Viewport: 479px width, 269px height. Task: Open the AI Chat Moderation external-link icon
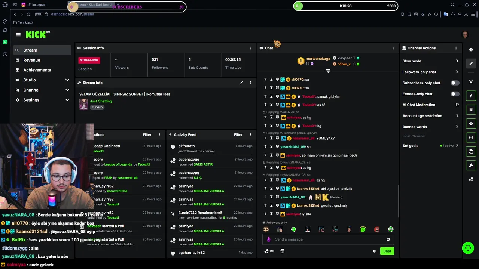pos(457,105)
